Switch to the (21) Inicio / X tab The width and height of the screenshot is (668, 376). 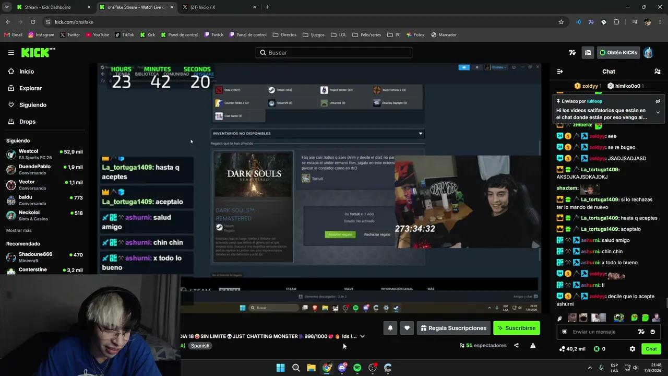(219, 7)
